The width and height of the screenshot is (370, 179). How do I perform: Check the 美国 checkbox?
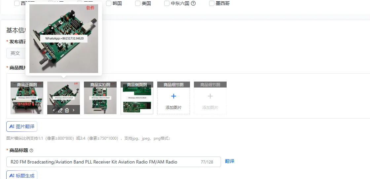coord(138,3)
